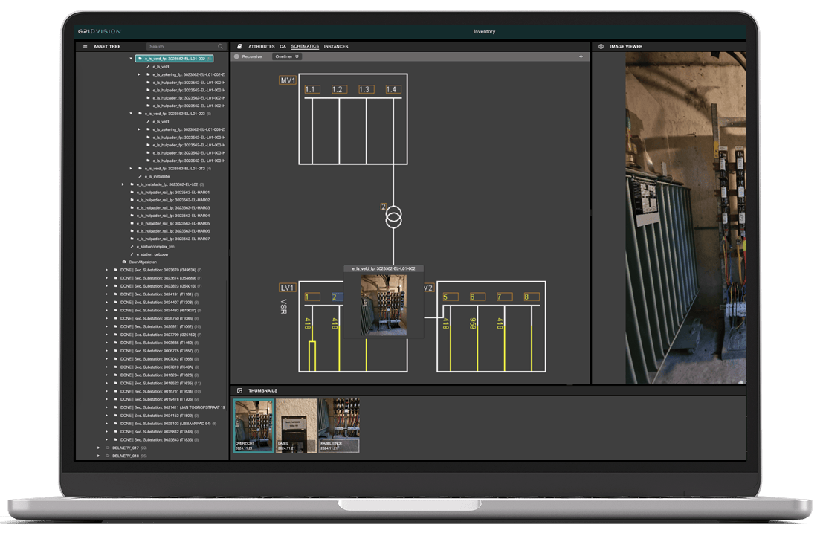Click the plus icon in the schematics toolbar
This screenshot has height=536, width=823.
tap(581, 56)
